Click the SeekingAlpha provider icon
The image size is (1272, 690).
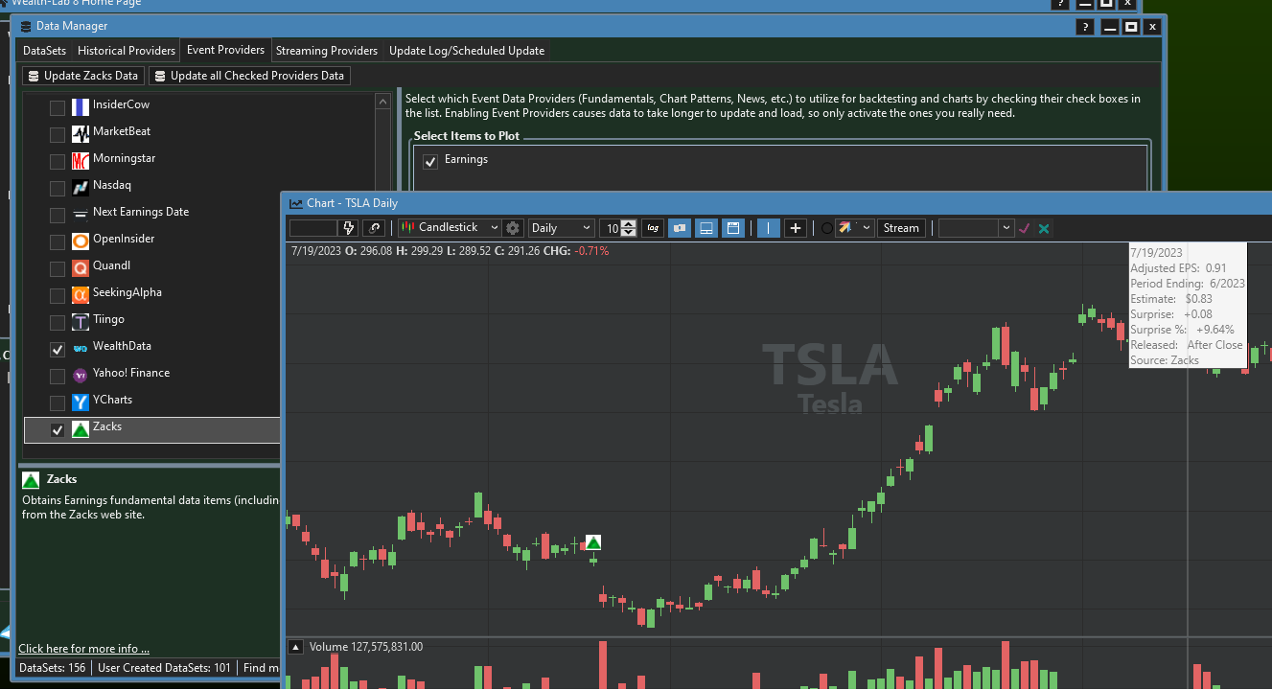coord(81,294)
